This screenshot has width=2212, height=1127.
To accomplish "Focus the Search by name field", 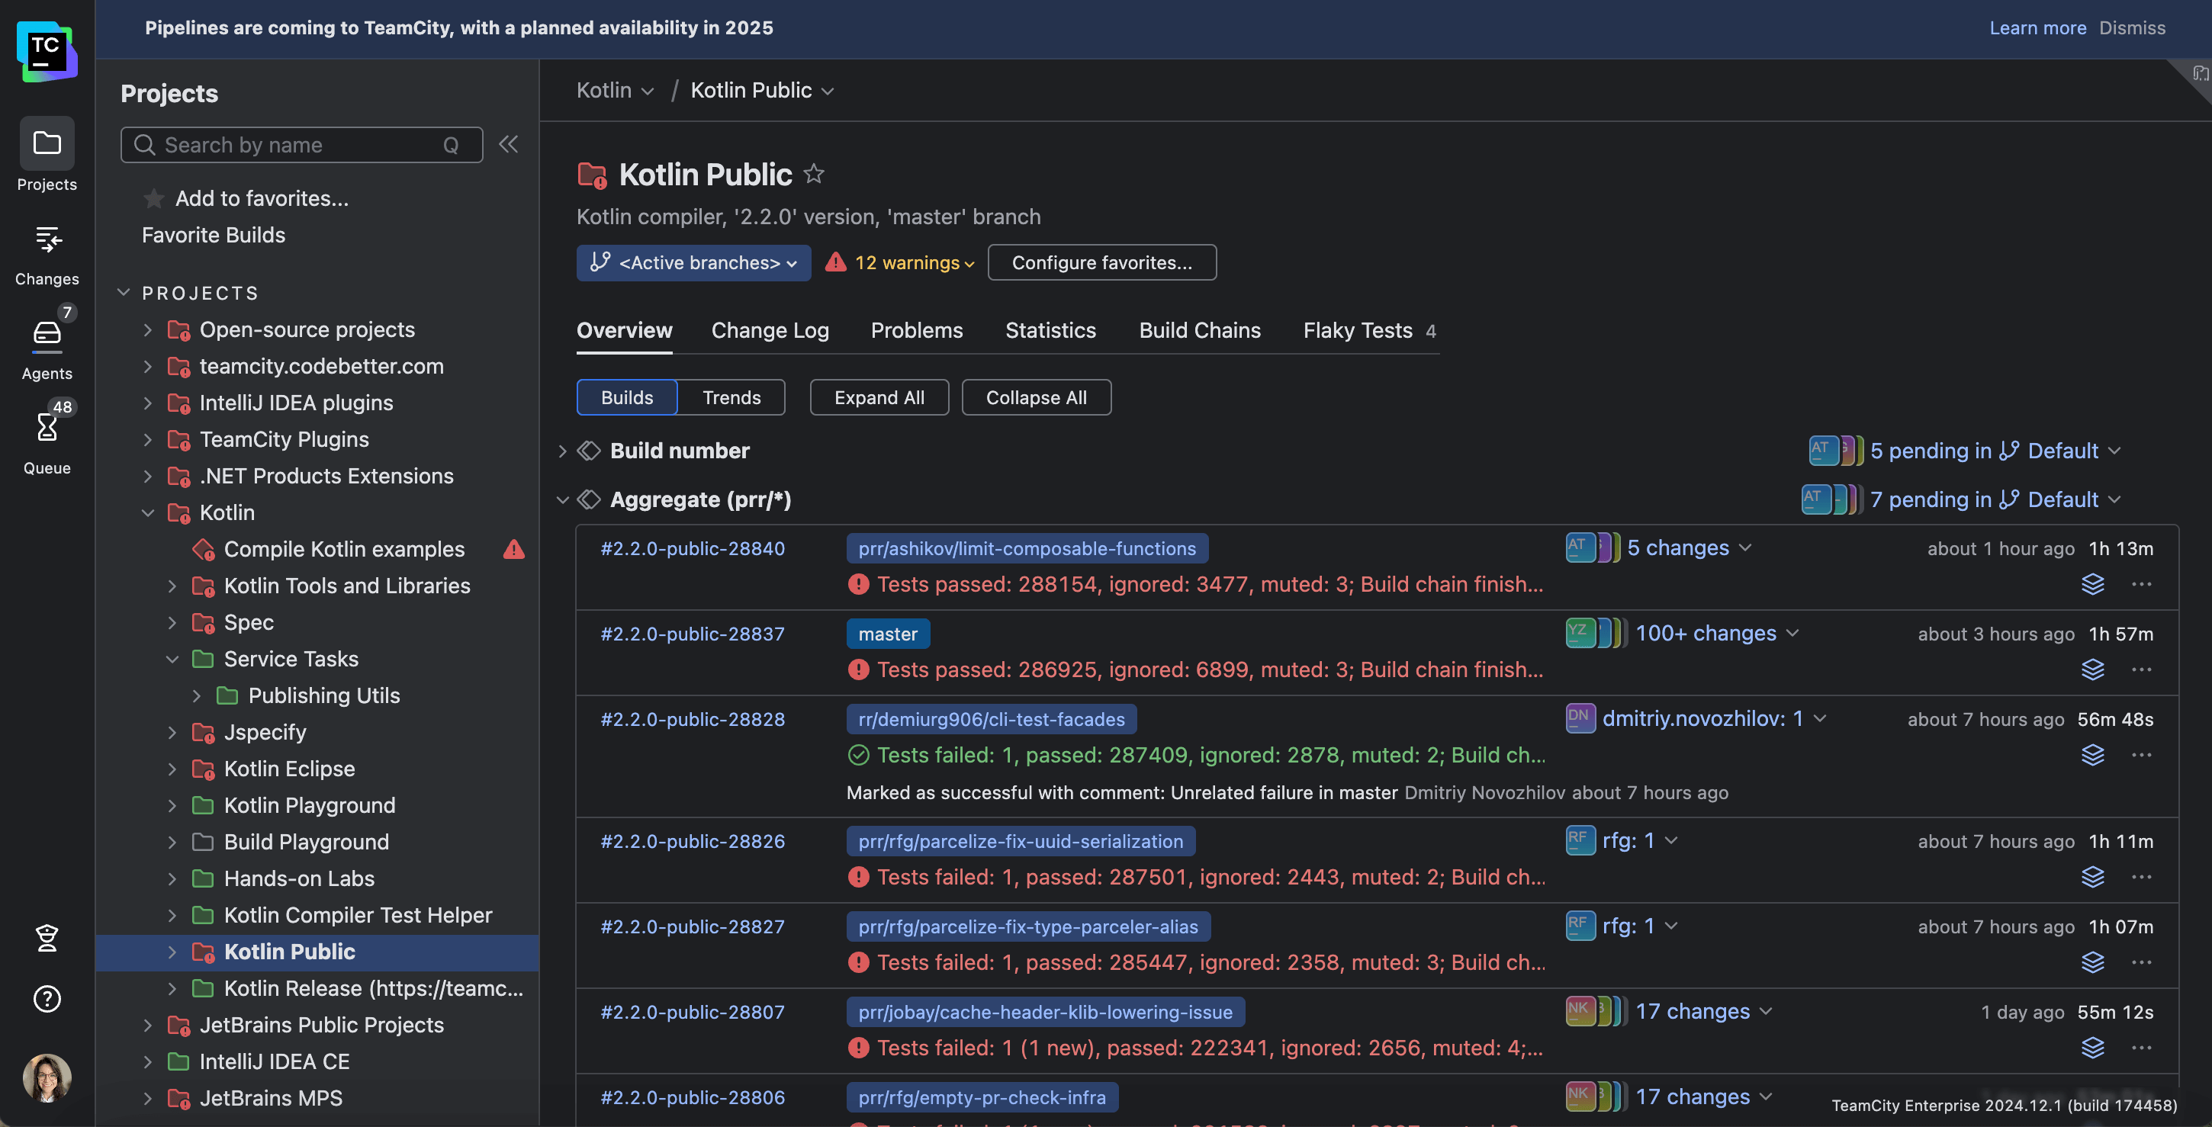I will (301, 145).
